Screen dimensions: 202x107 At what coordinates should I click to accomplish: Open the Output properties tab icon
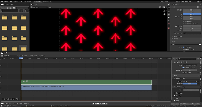tap(169, 15)
